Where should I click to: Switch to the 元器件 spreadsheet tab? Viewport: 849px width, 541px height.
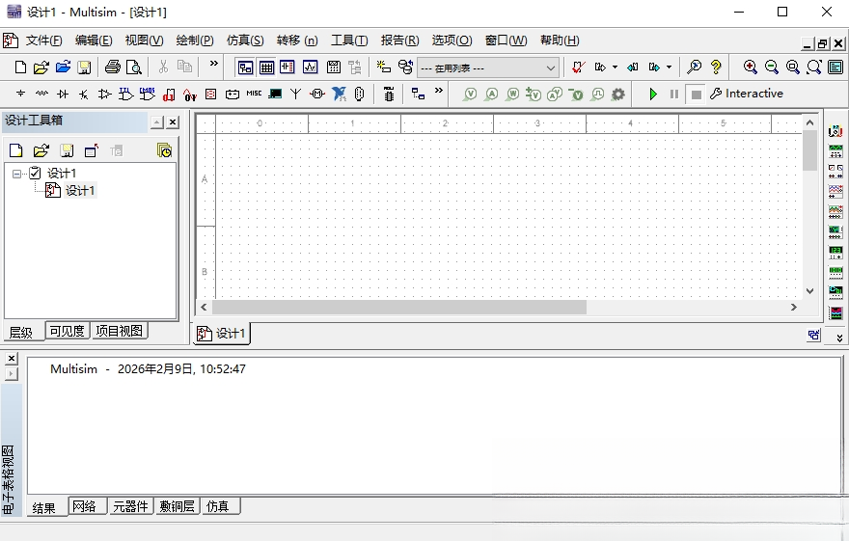pyautogui.click(x=130, y=506)
